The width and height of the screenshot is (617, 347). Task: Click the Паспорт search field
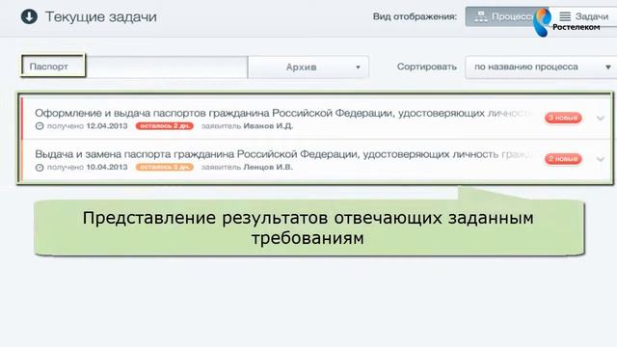coord(134,67)
